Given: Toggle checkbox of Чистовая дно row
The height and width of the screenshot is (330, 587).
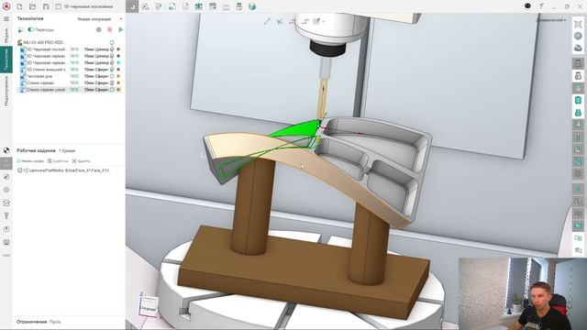Looking at the screenshot, I should point(112,76).
